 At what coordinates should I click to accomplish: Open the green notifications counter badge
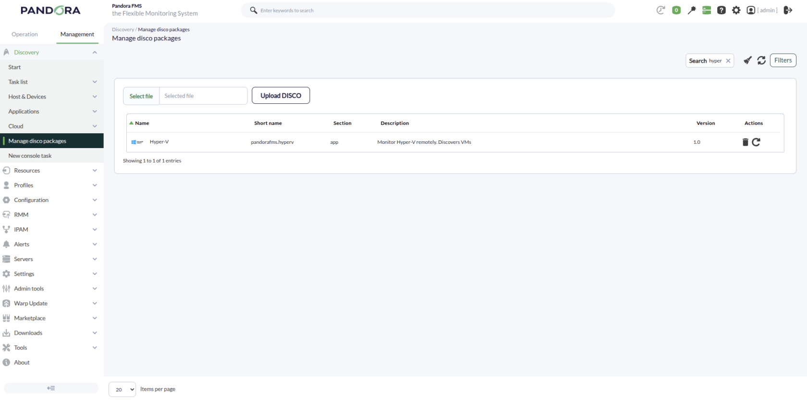click(x=676, y=10)
